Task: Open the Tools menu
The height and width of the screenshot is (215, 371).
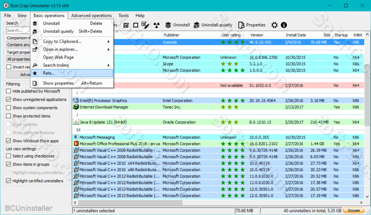Action: pos(124,16)
